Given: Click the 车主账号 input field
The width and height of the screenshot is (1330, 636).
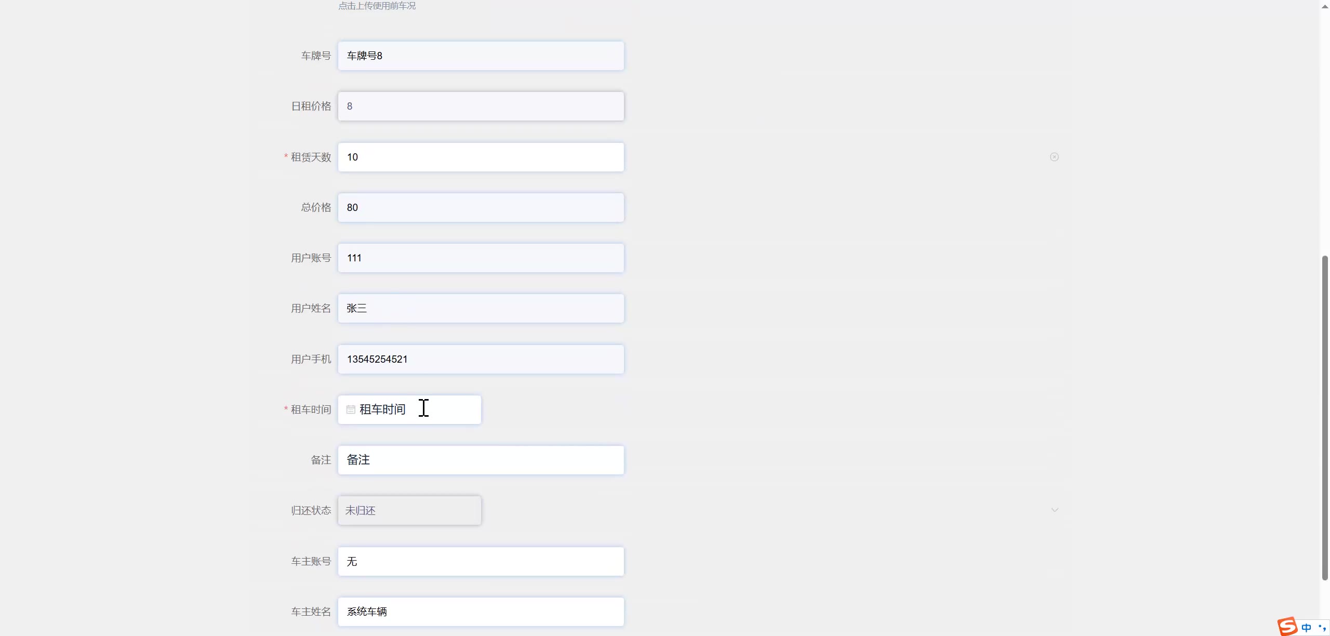Looking at the screenshot, I should [x=481, y=561].
